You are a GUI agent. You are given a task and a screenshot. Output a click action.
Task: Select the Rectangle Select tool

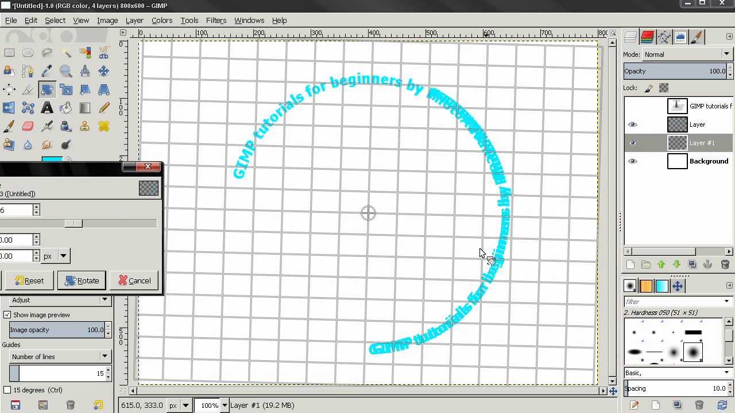point(9,53)
